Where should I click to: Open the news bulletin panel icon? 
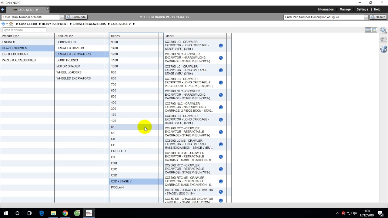(383, 40)
